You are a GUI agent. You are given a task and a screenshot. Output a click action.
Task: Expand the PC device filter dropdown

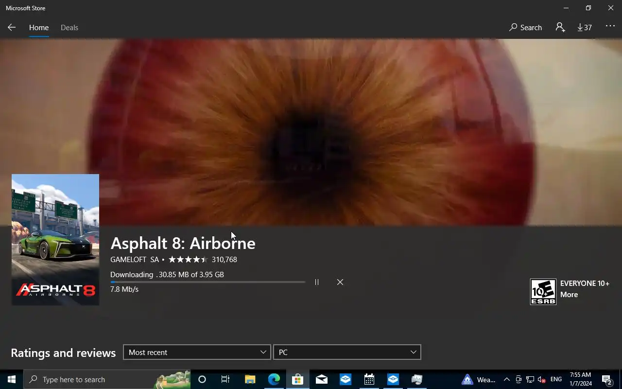tap(347, 352)
